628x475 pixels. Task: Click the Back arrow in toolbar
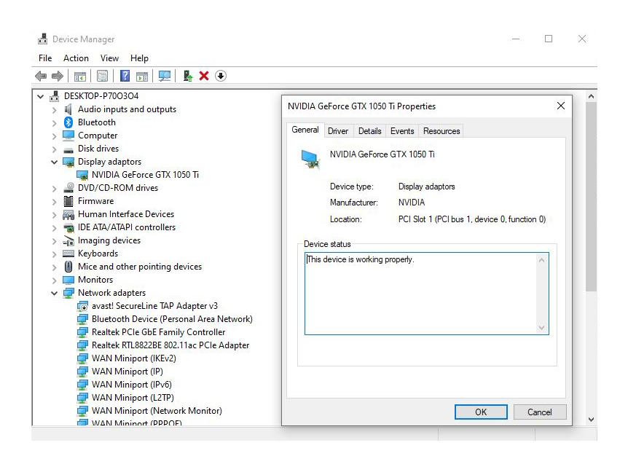tap(41, 76)
